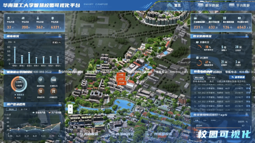This screenshot has height=143, width=255.
Task: Select the 五山校区 campus at the bottom
Action: coord(89,134)
